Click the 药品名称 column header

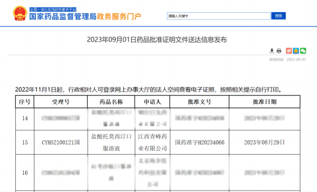111,102
